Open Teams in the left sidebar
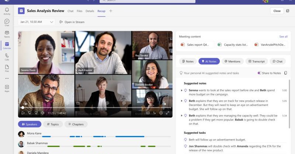 point(7,34)
